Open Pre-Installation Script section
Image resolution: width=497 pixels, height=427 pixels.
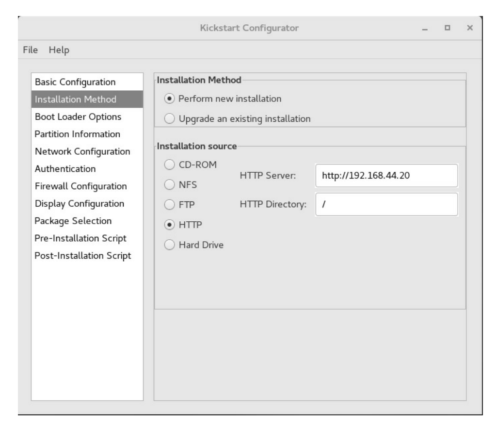(x=80, y=238)
